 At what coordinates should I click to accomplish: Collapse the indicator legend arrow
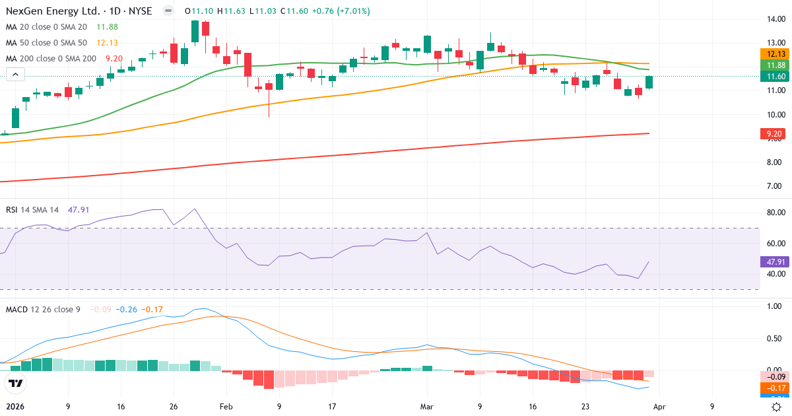15,74
